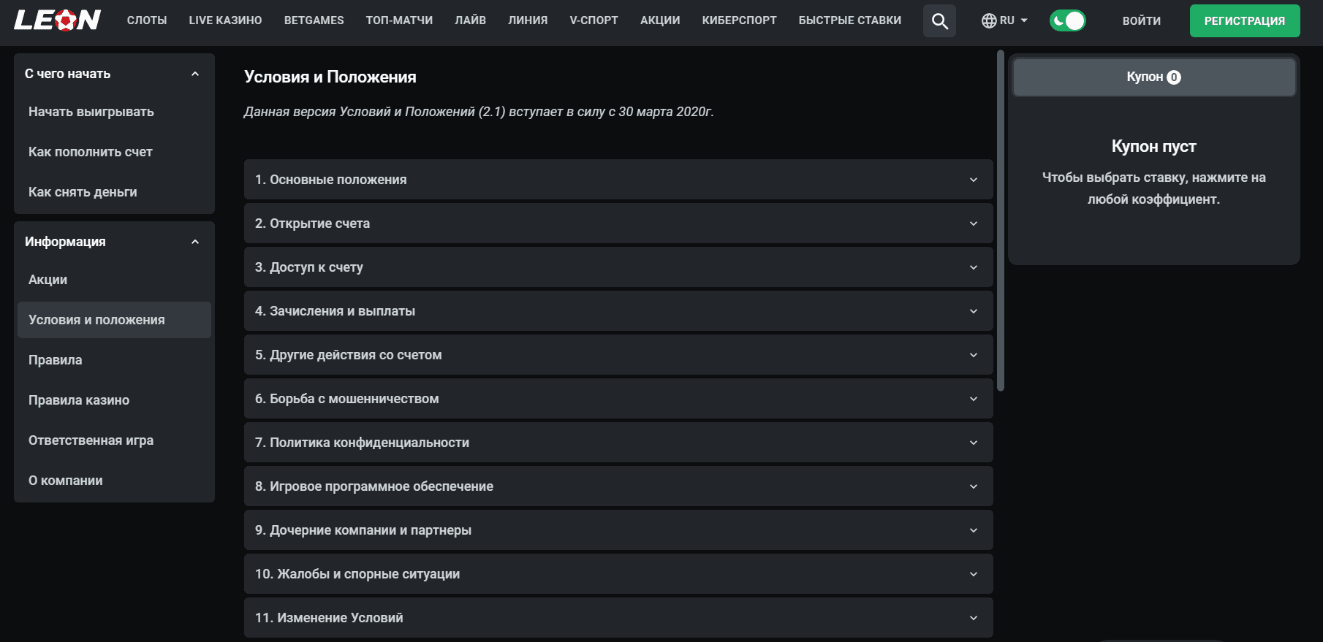Open 'Начать выигрывать' link
This screenshot has width=1323, height=642.
coord(114,112)
